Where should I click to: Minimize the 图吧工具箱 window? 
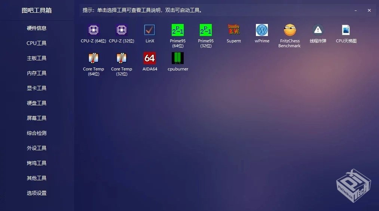pyautogui.click(x=355, y=10)
